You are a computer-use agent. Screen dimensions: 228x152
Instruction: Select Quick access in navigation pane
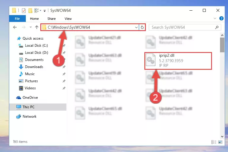click(x=33, y=38)
